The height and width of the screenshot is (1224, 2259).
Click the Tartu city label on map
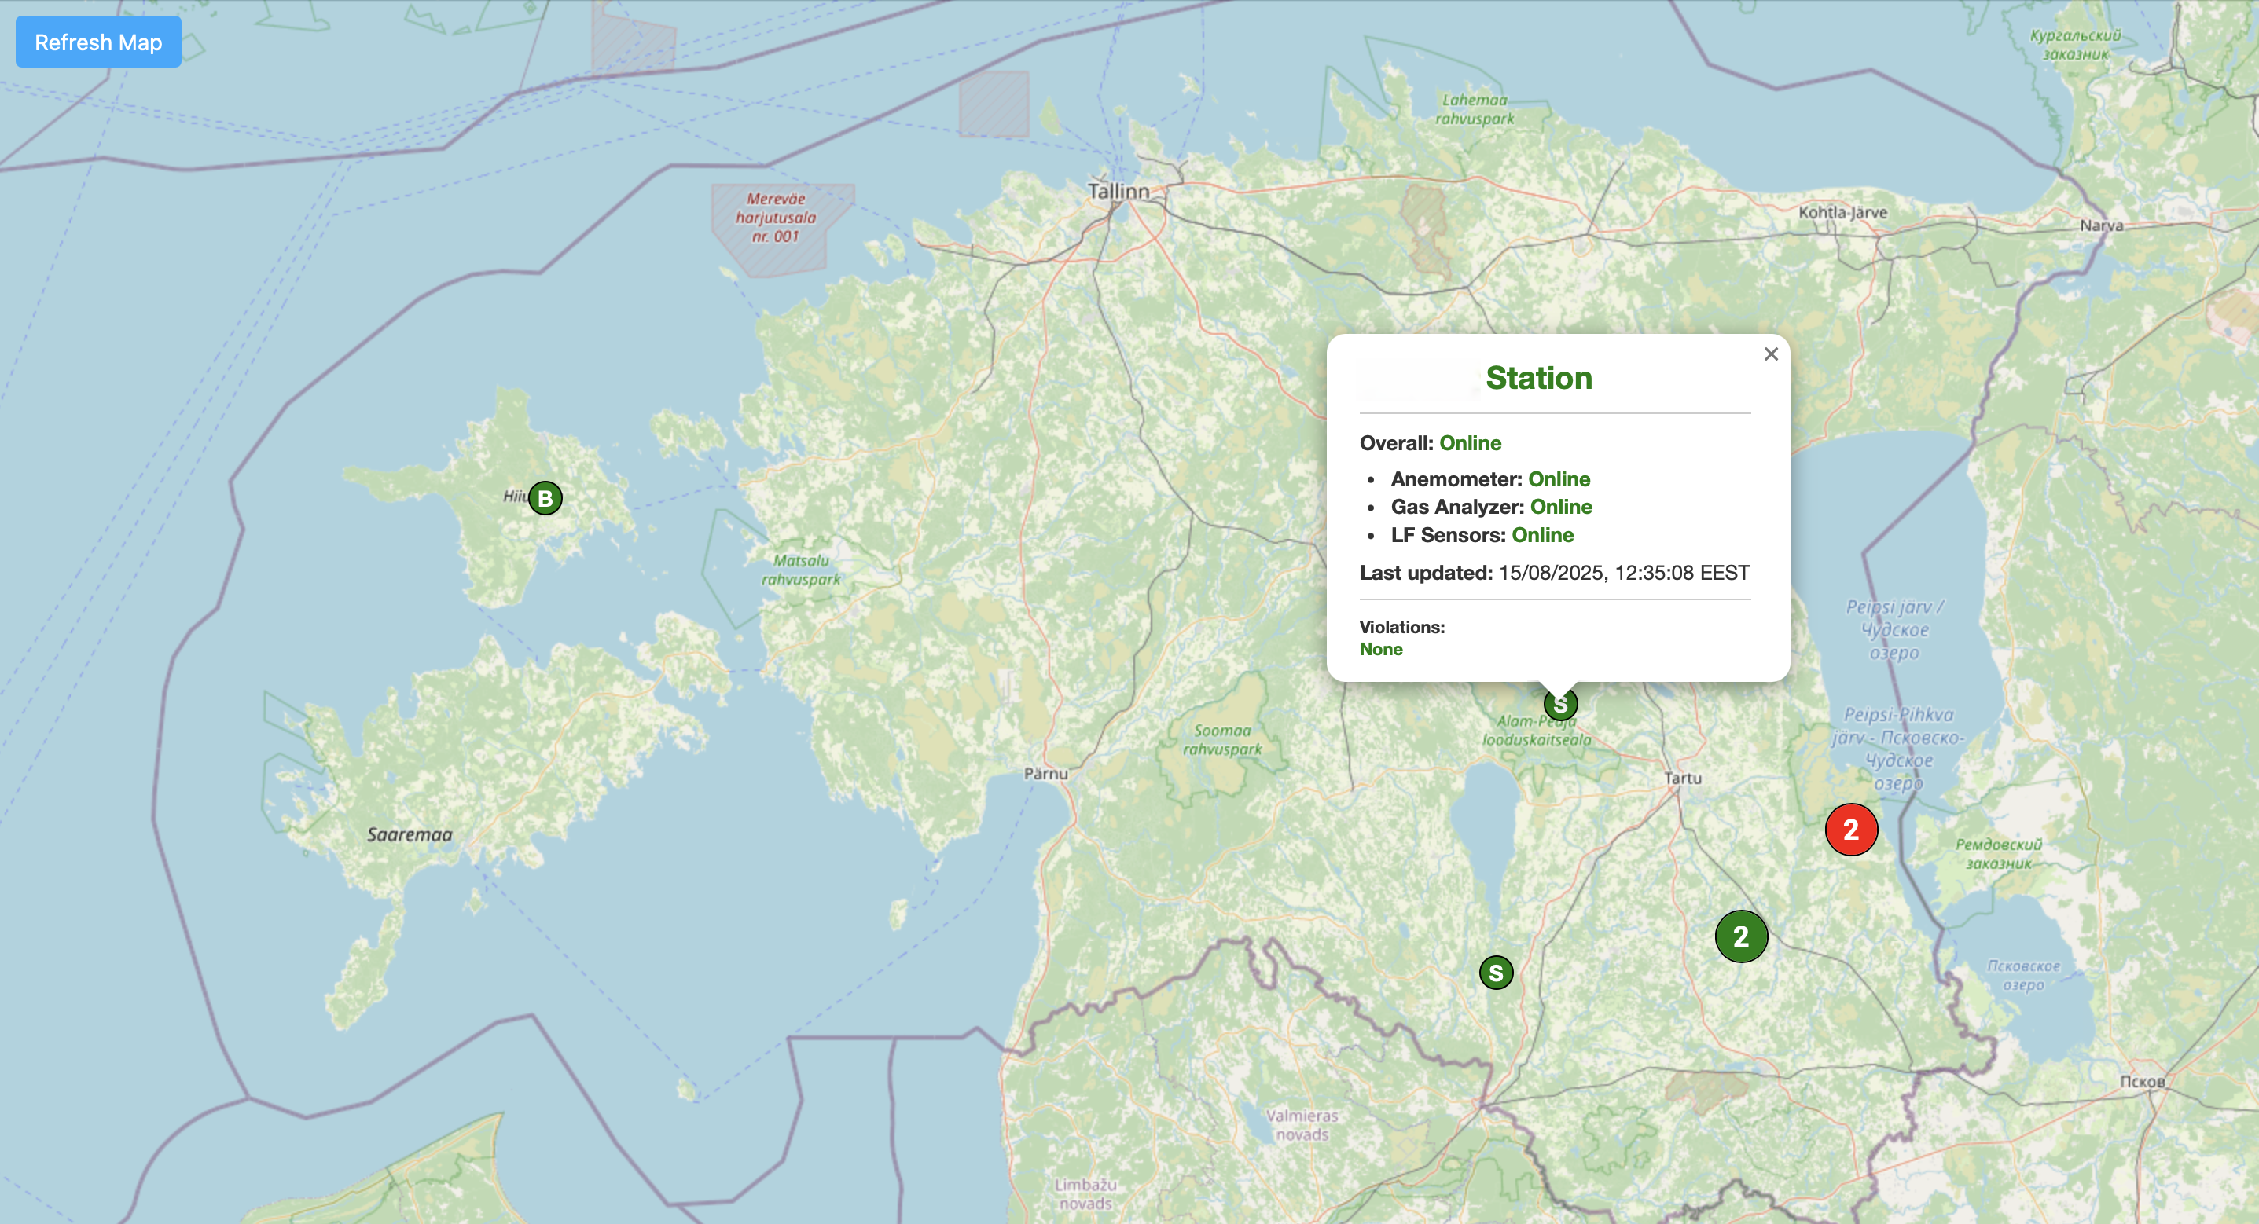[1682, 778]
